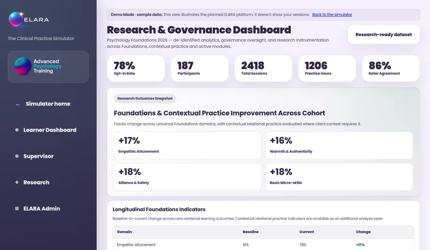Screen dimensions: 430x250
Task: Select the Advanced Psychology Training card
Action: (48, 67)
